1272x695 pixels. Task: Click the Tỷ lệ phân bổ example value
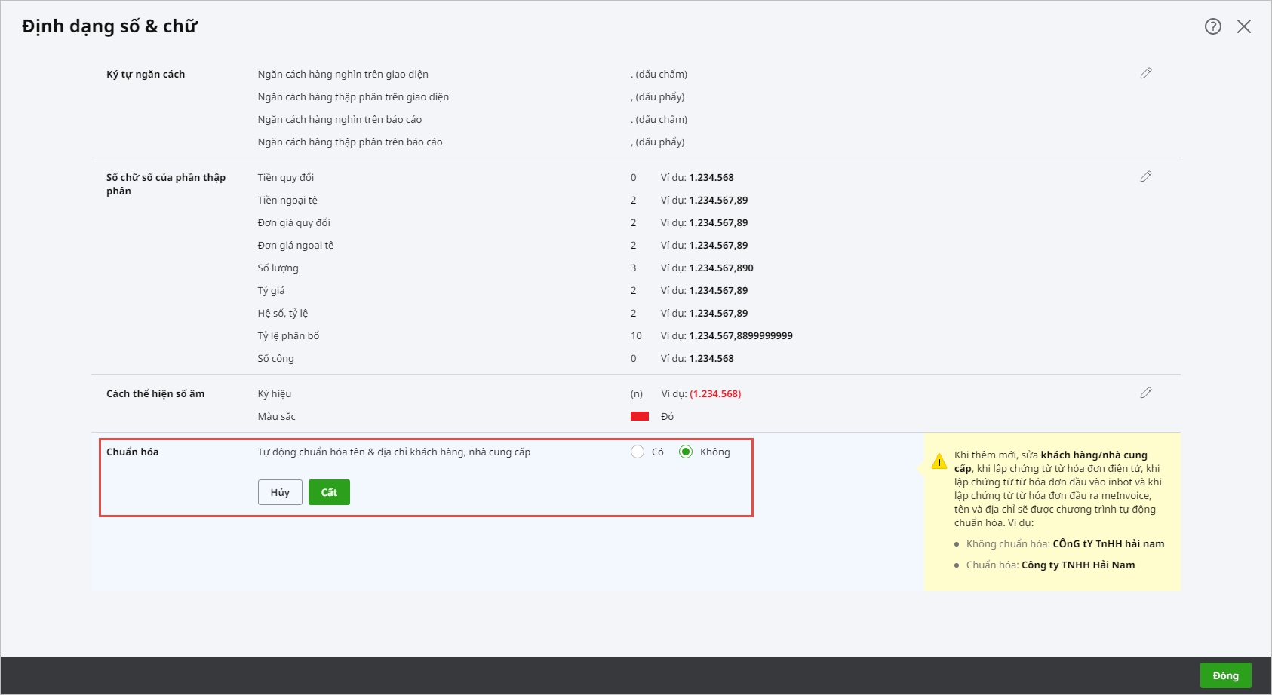[x=740, y=335]
